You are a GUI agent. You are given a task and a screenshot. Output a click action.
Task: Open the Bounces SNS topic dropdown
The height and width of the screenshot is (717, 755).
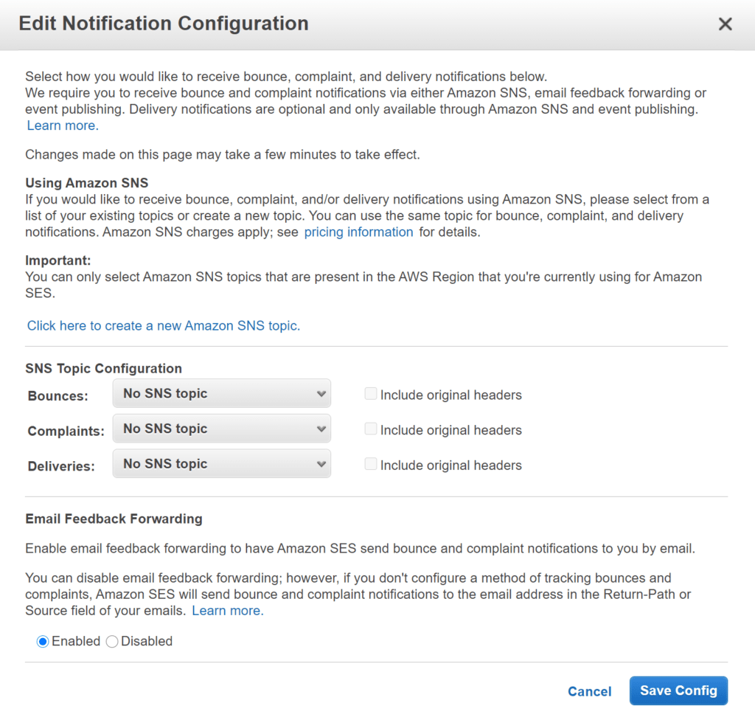coord(221,394)
